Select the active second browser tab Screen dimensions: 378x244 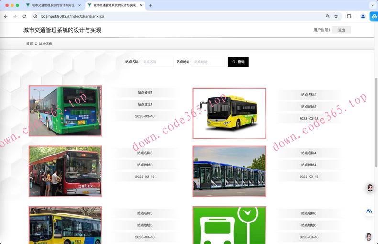tap(115, 5)
